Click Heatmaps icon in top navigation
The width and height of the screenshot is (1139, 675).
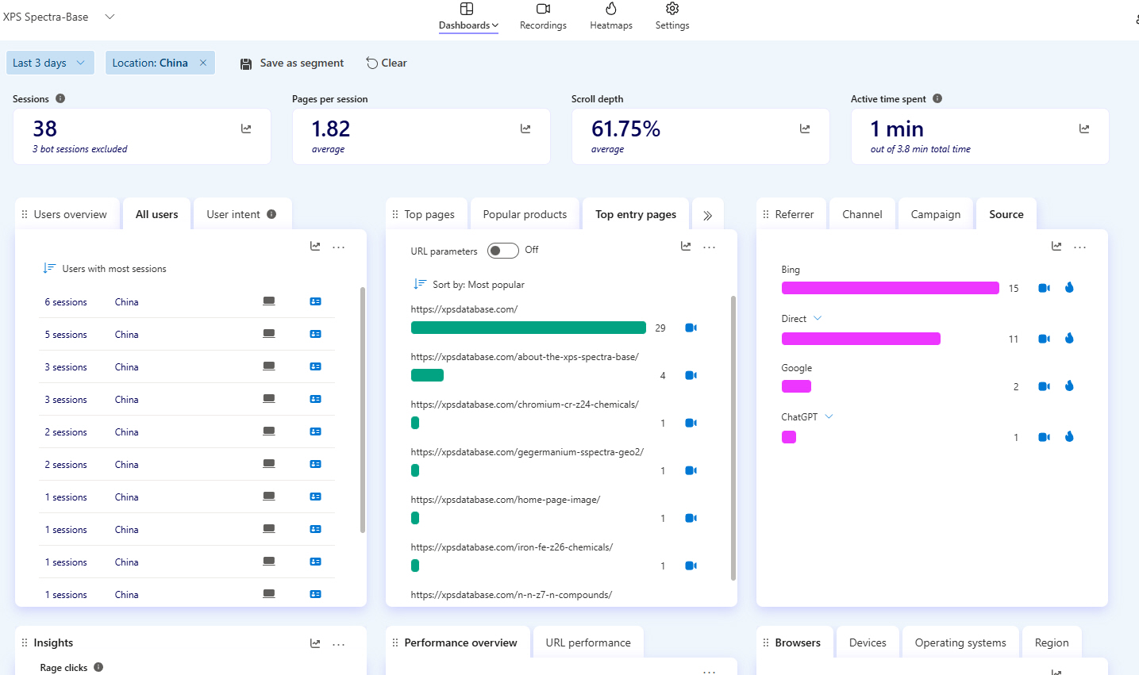[611, 9]
